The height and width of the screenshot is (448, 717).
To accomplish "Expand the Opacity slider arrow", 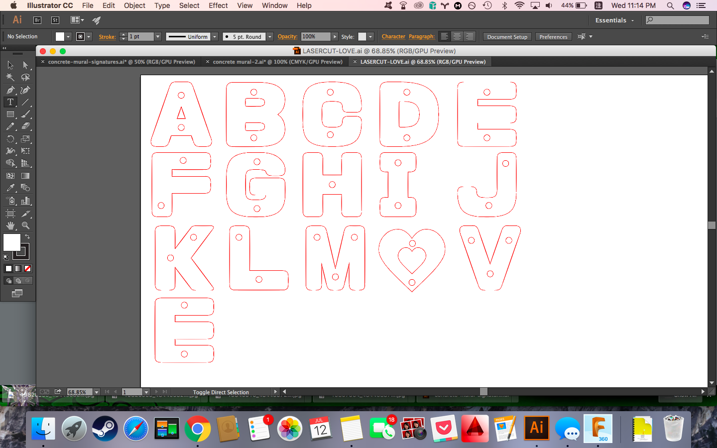I will 335,36.
